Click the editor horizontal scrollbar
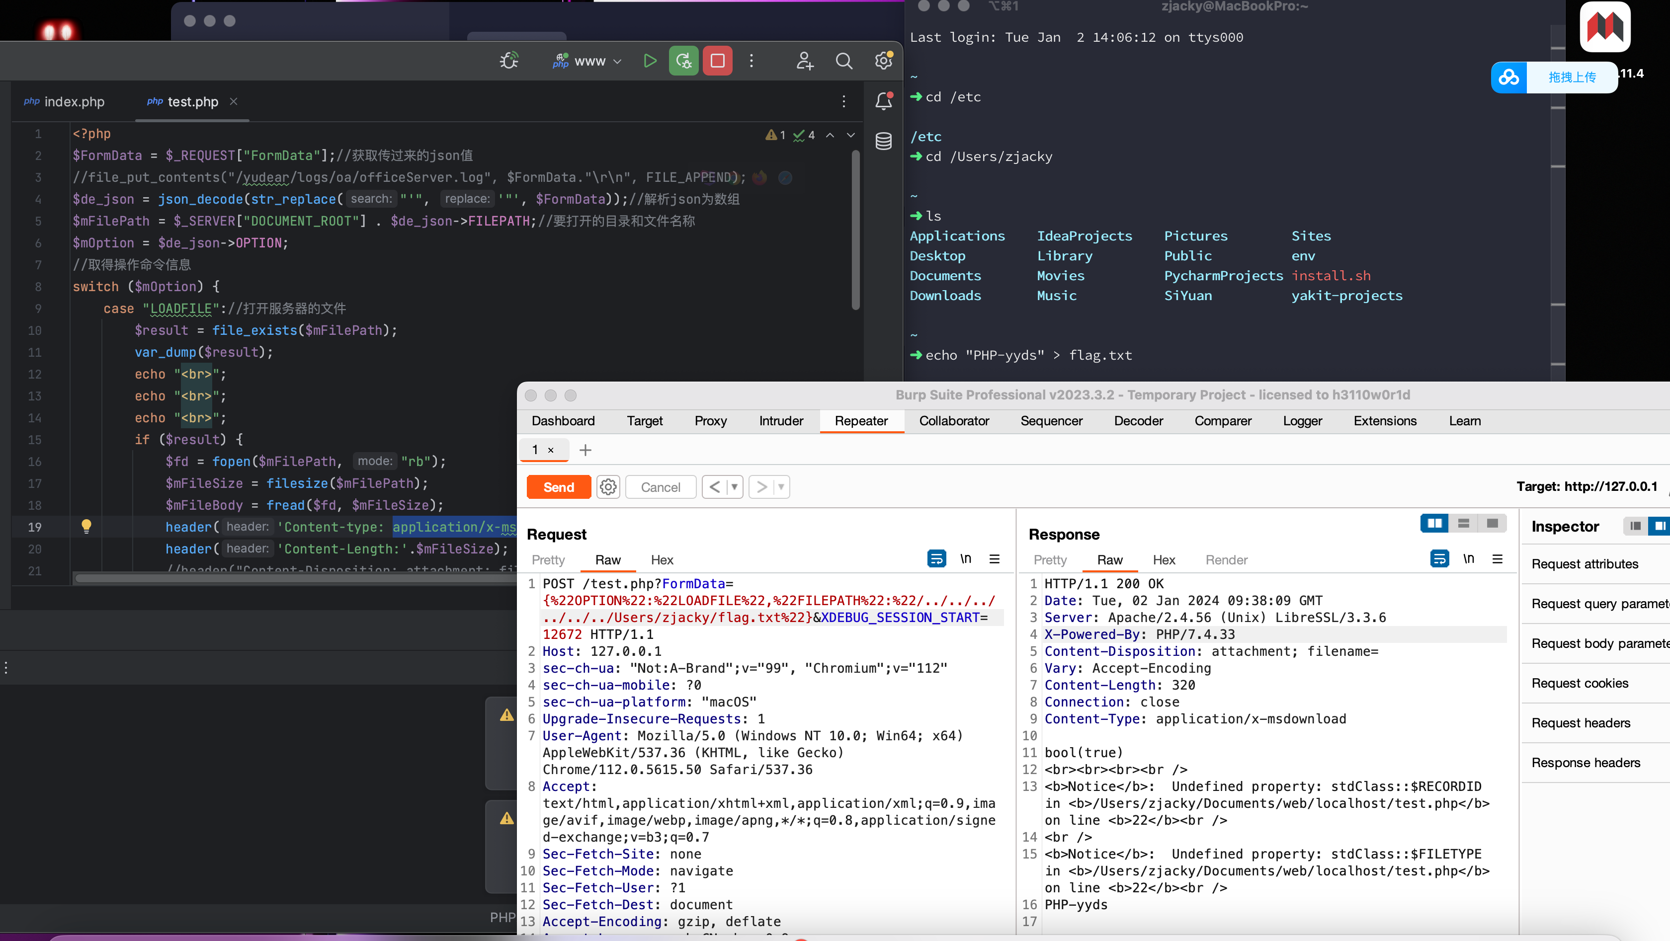Image resolution: width=1670 pixels, height=941 pixels. tap(295, 578)
